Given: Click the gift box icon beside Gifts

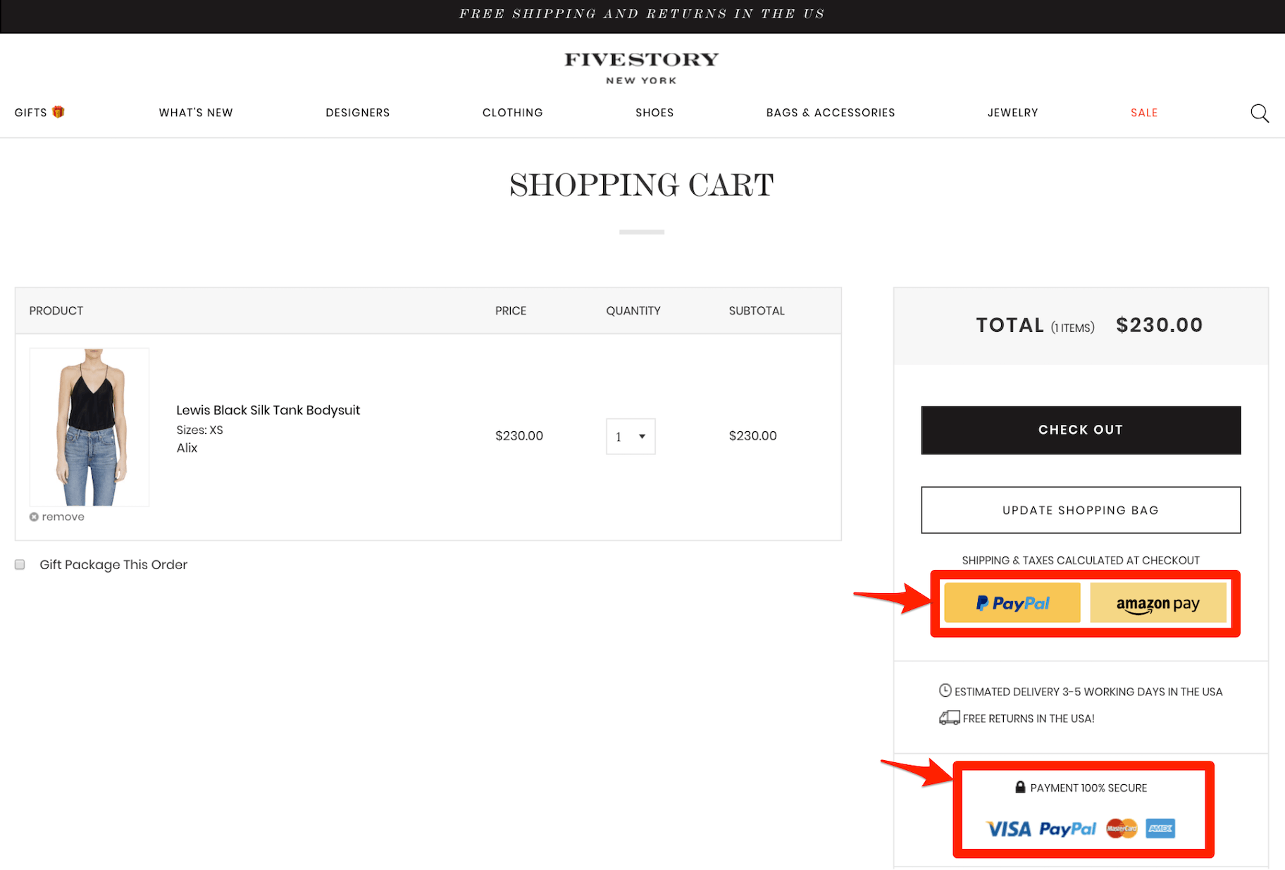Looking at the screenshot, I should coord(58,112).
